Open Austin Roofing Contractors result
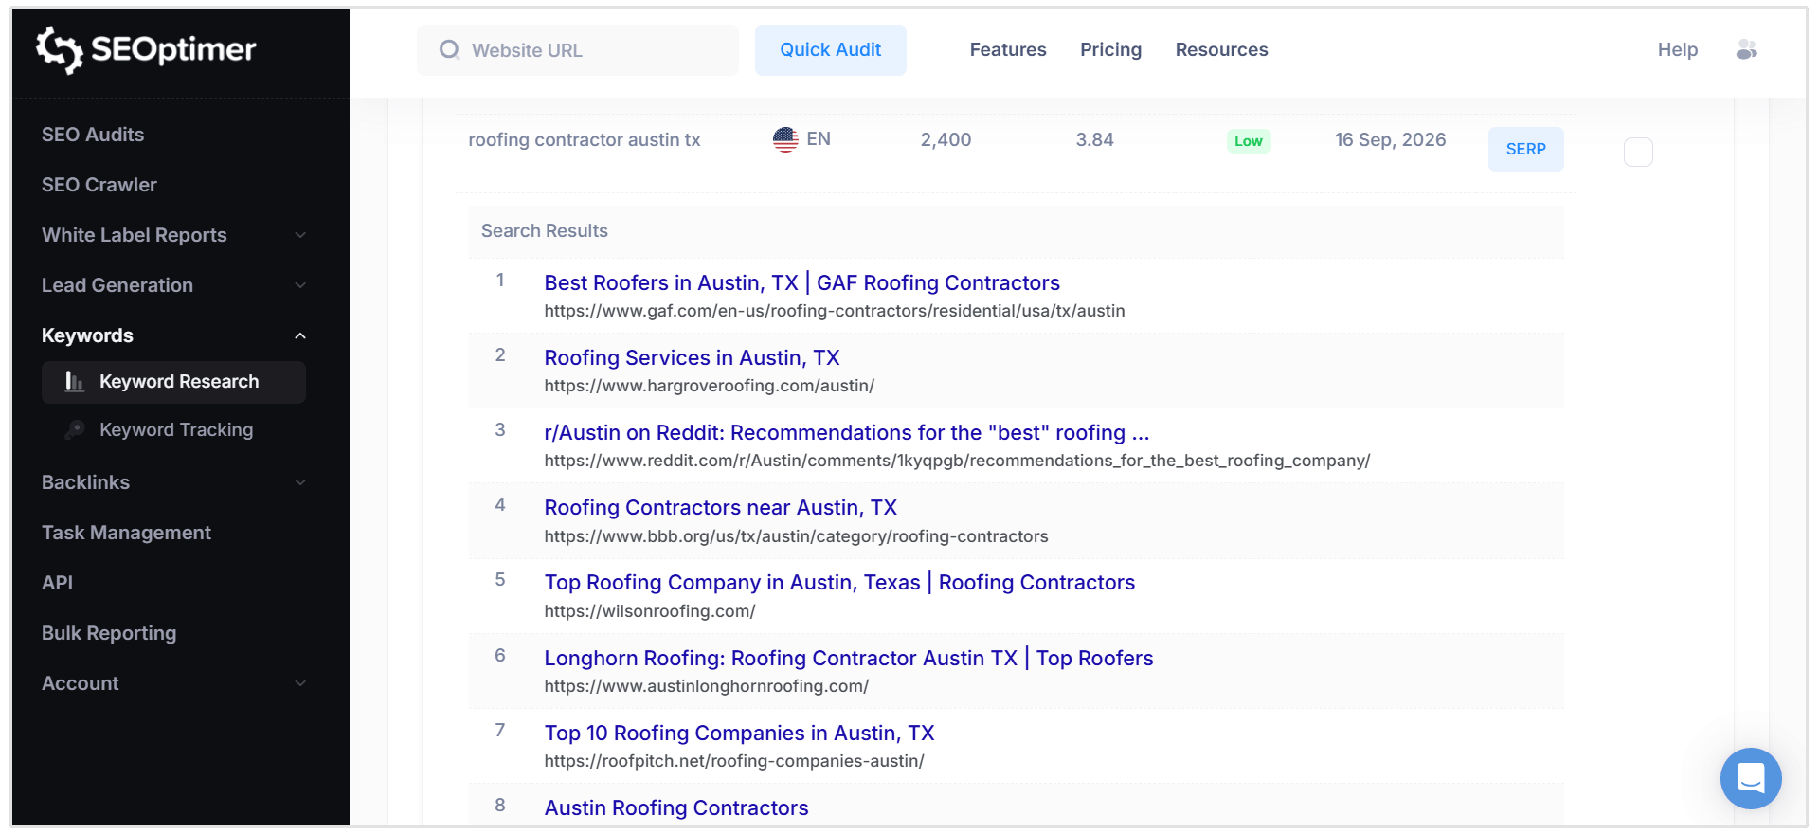1819x834 pixels. (675, 807)
